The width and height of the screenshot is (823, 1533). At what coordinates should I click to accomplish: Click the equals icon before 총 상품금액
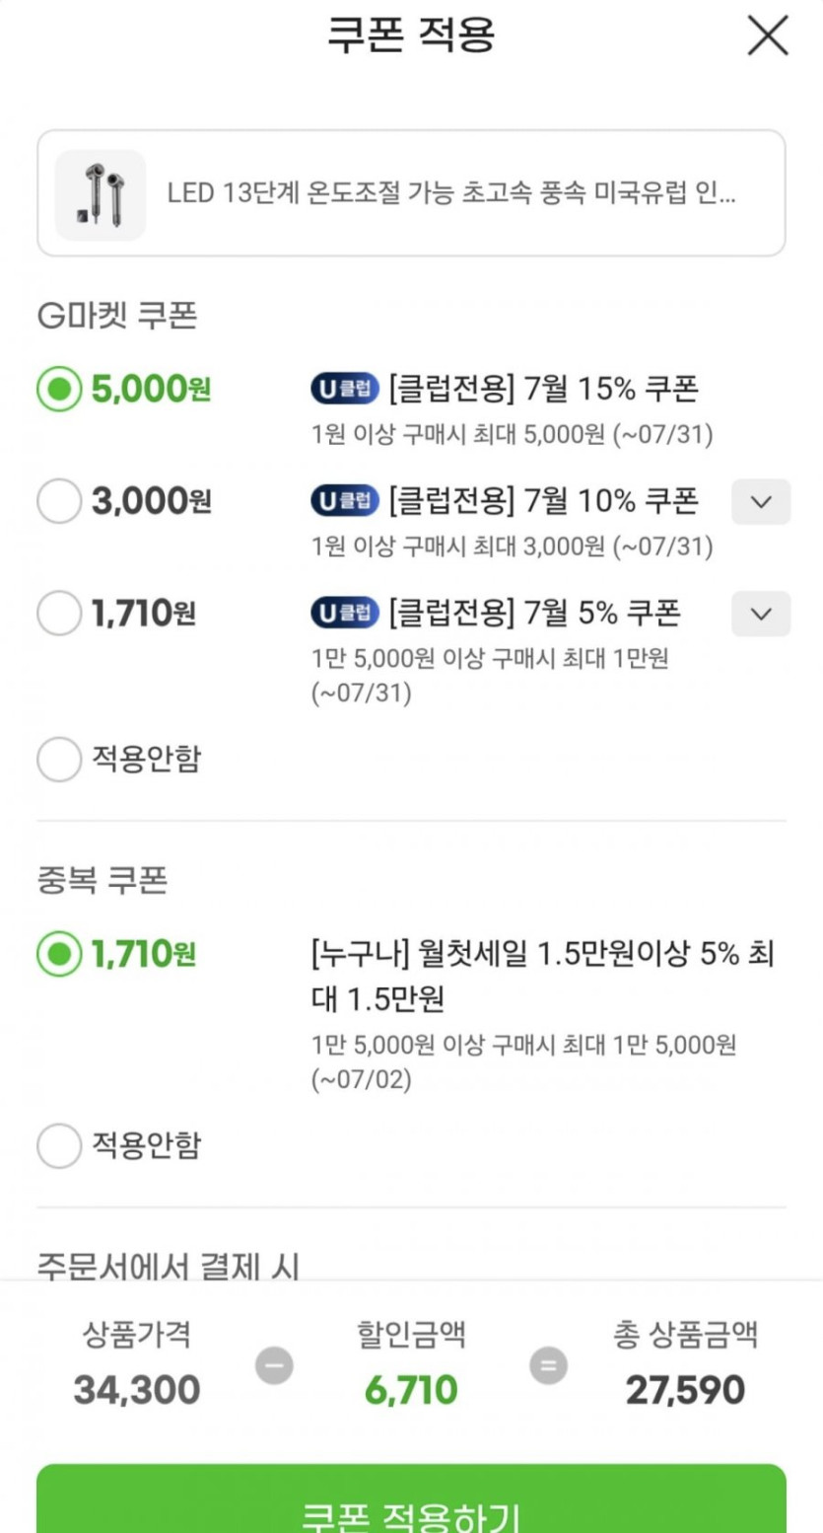(x=548, y=1366)
